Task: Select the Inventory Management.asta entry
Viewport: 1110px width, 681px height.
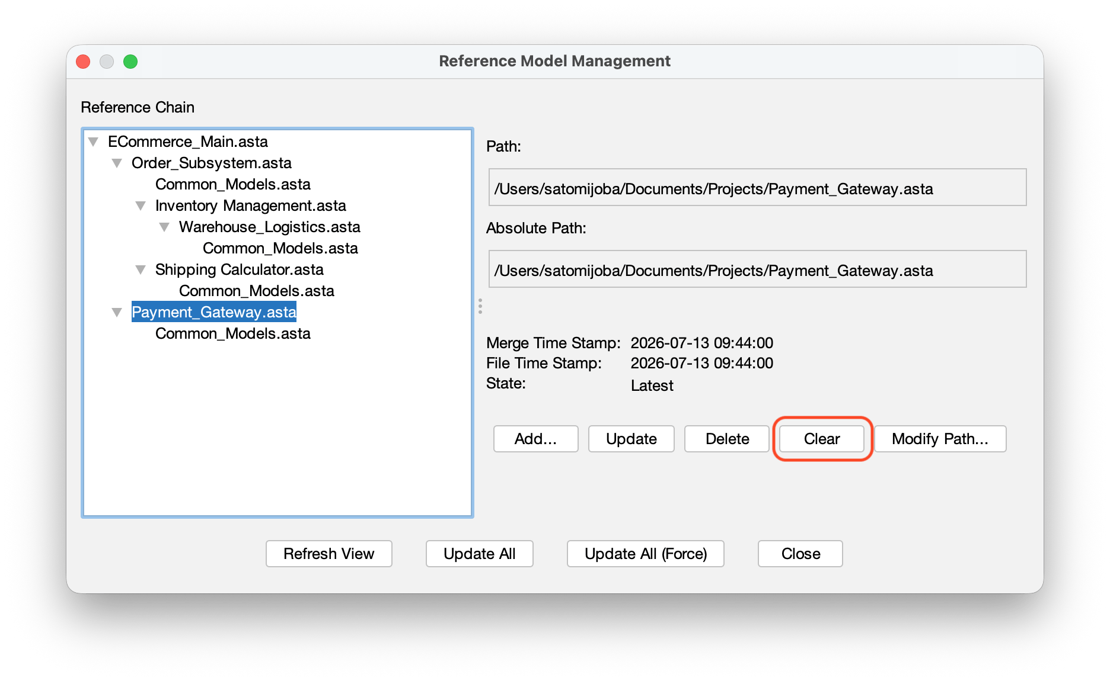Action: [251, 206]
